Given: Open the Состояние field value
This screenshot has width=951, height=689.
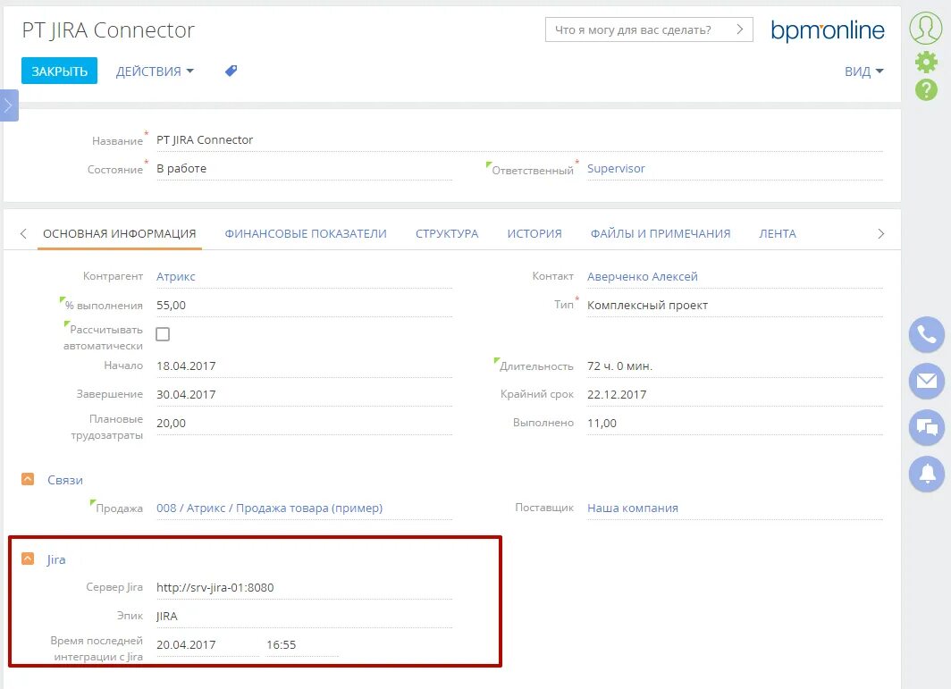Looking at the screenshot, I should click(304, 169).
